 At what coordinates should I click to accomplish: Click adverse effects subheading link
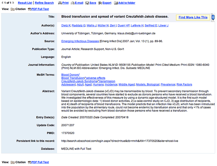(x=95, y=78)
